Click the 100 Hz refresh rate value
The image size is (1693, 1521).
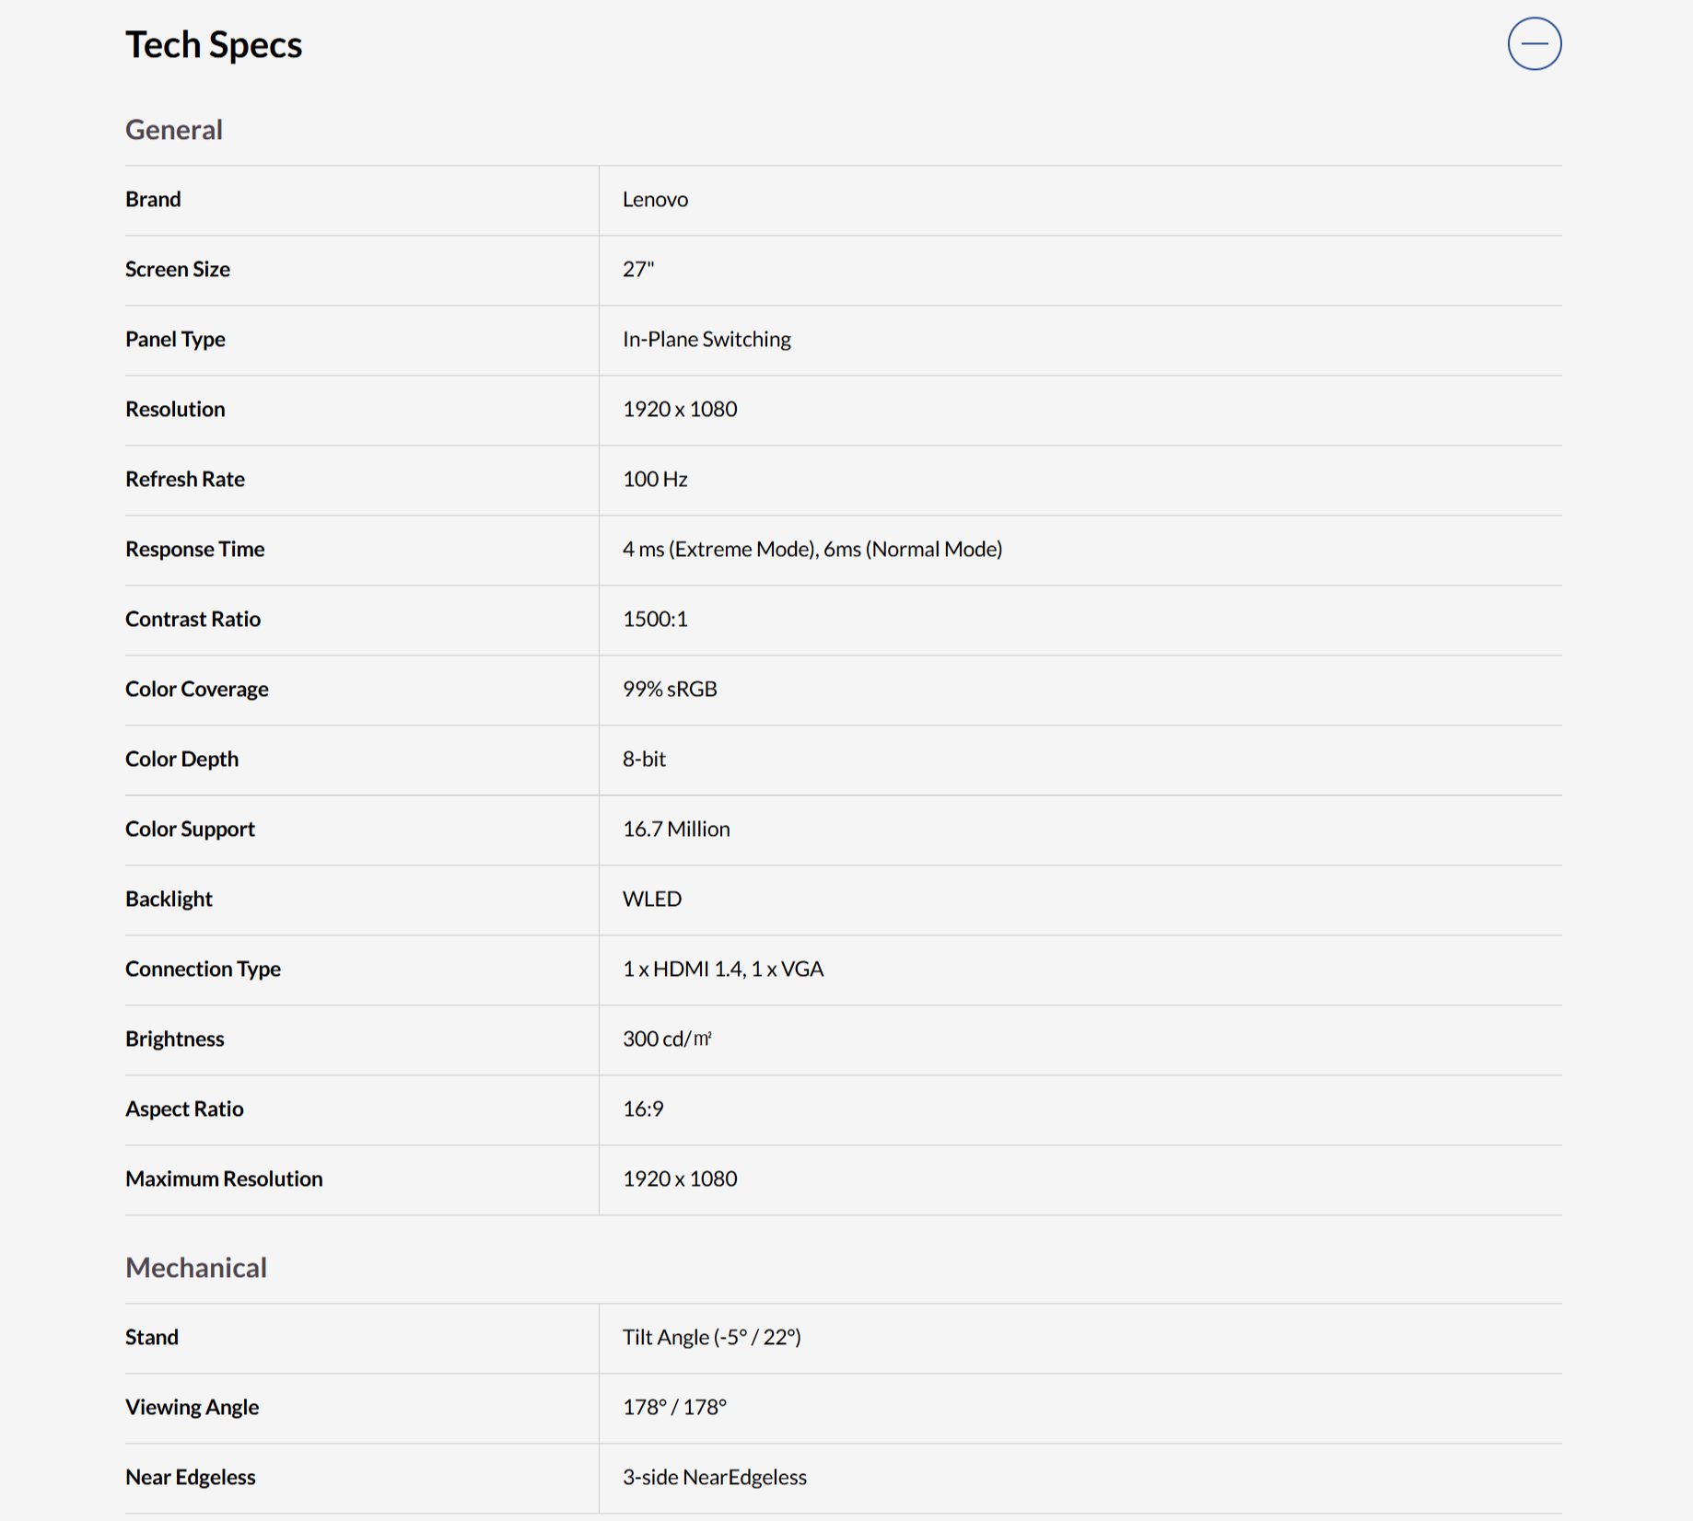click(x=655, y=480)
